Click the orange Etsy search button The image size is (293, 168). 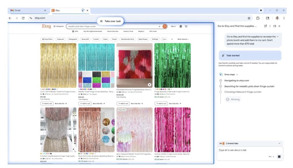(x=165, y=26)
